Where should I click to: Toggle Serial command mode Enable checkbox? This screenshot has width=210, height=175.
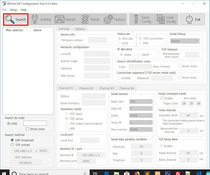click(161, 98)
